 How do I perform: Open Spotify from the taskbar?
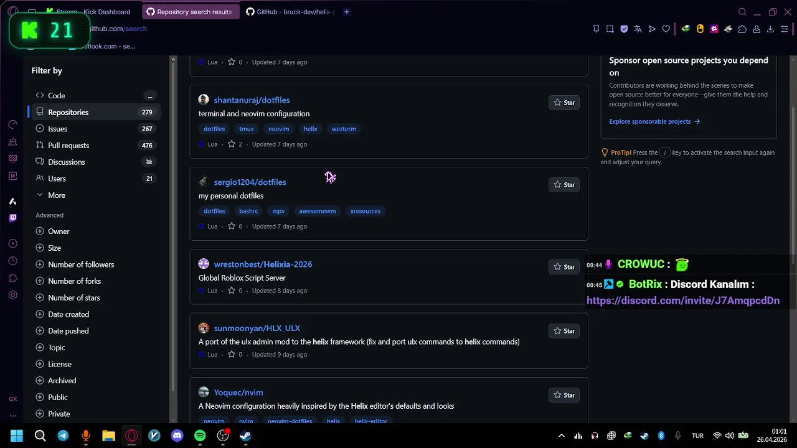(200, 436)
